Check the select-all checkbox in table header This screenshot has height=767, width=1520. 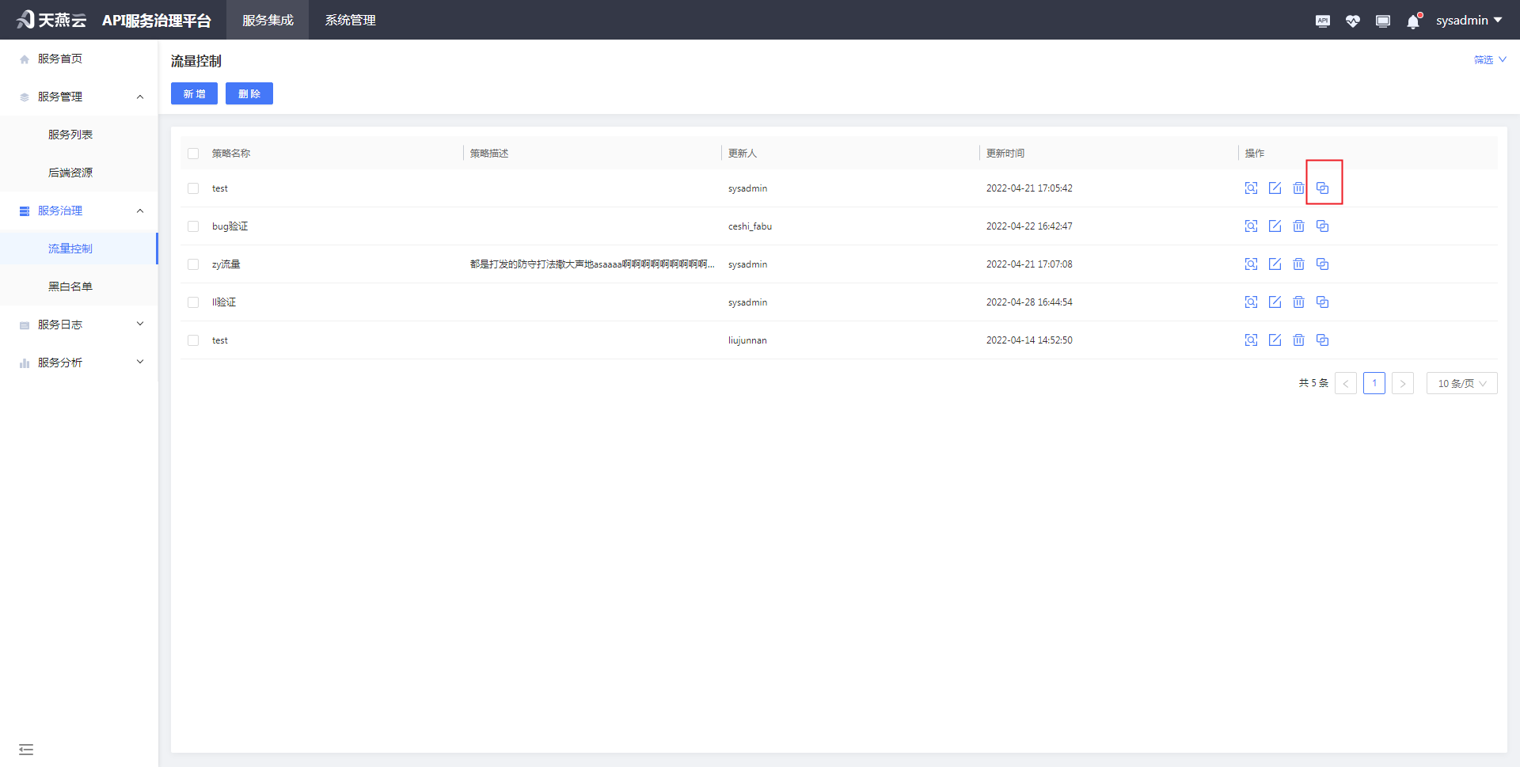coord(193,154)
